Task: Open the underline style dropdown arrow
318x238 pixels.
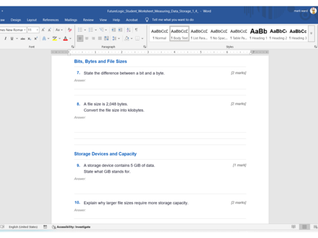Action: 17,39
